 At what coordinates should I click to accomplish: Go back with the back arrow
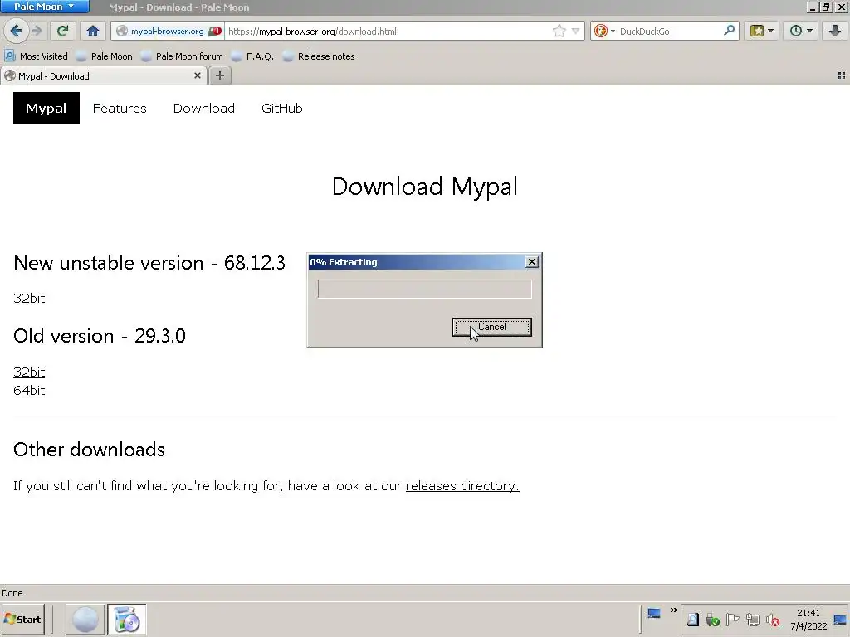pyautogui.click(x=17, y=31)
